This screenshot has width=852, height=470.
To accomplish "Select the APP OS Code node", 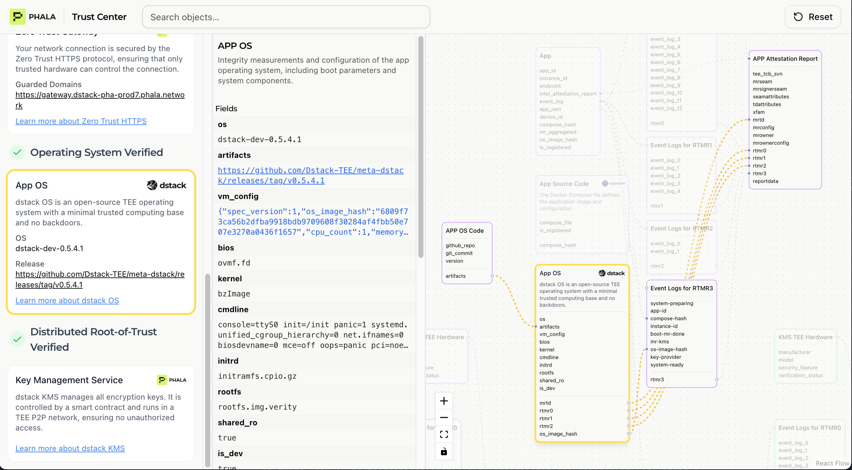I will pyautogui.click(x=464, y=230).
